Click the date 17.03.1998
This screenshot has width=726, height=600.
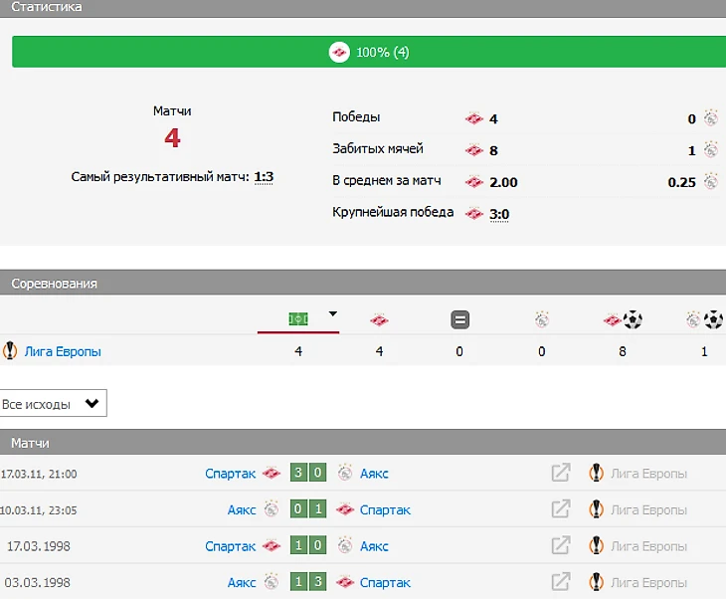tap(39, 546)
